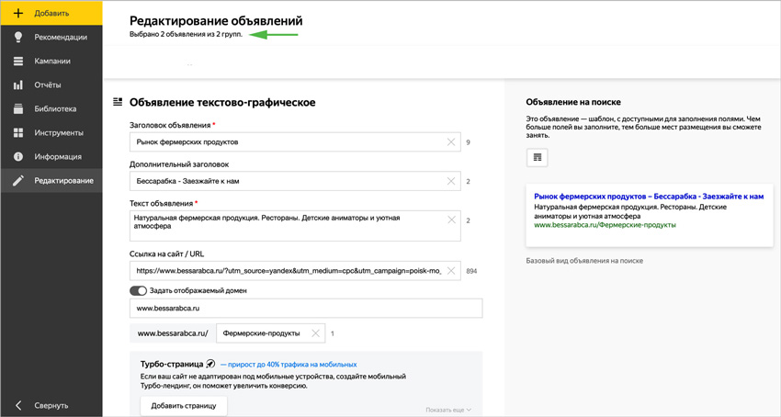Screen dimensions: 781x417
Task: Open Инструменты grid icon
Action: [x=18, y=132]
